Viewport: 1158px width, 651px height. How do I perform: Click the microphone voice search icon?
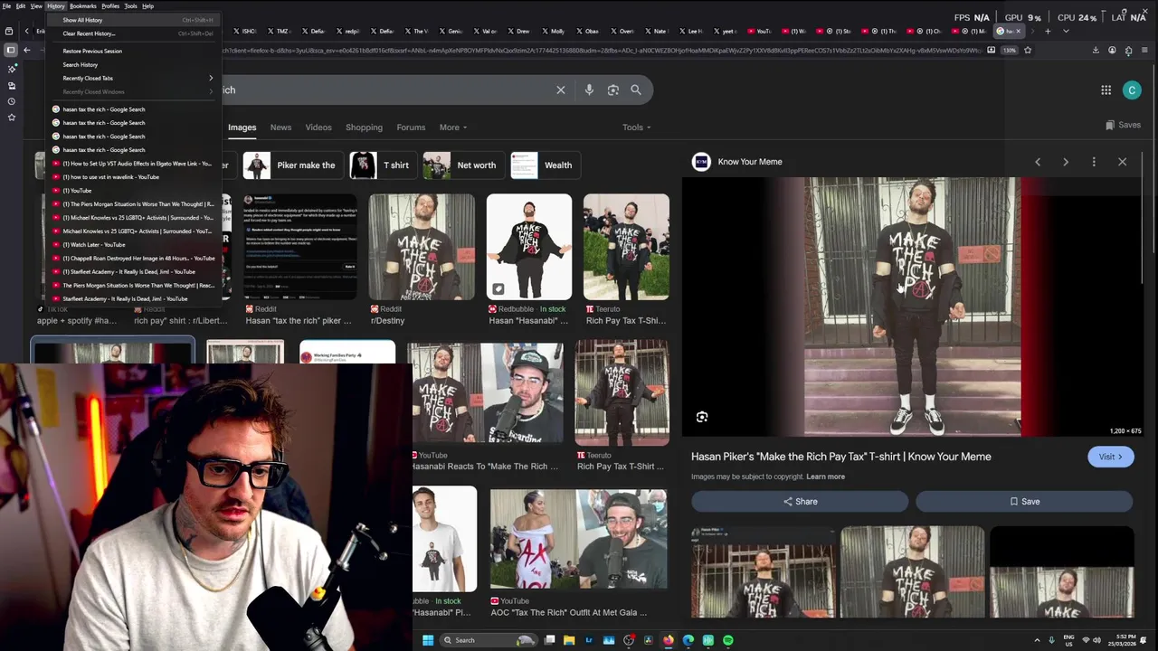(x=589, y=90)
